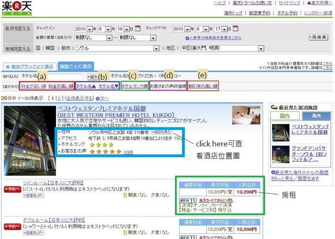Open the check-out calendar icon
Image resolution: width=335 pixels, height=239 pixels.
tap(235, 28)
